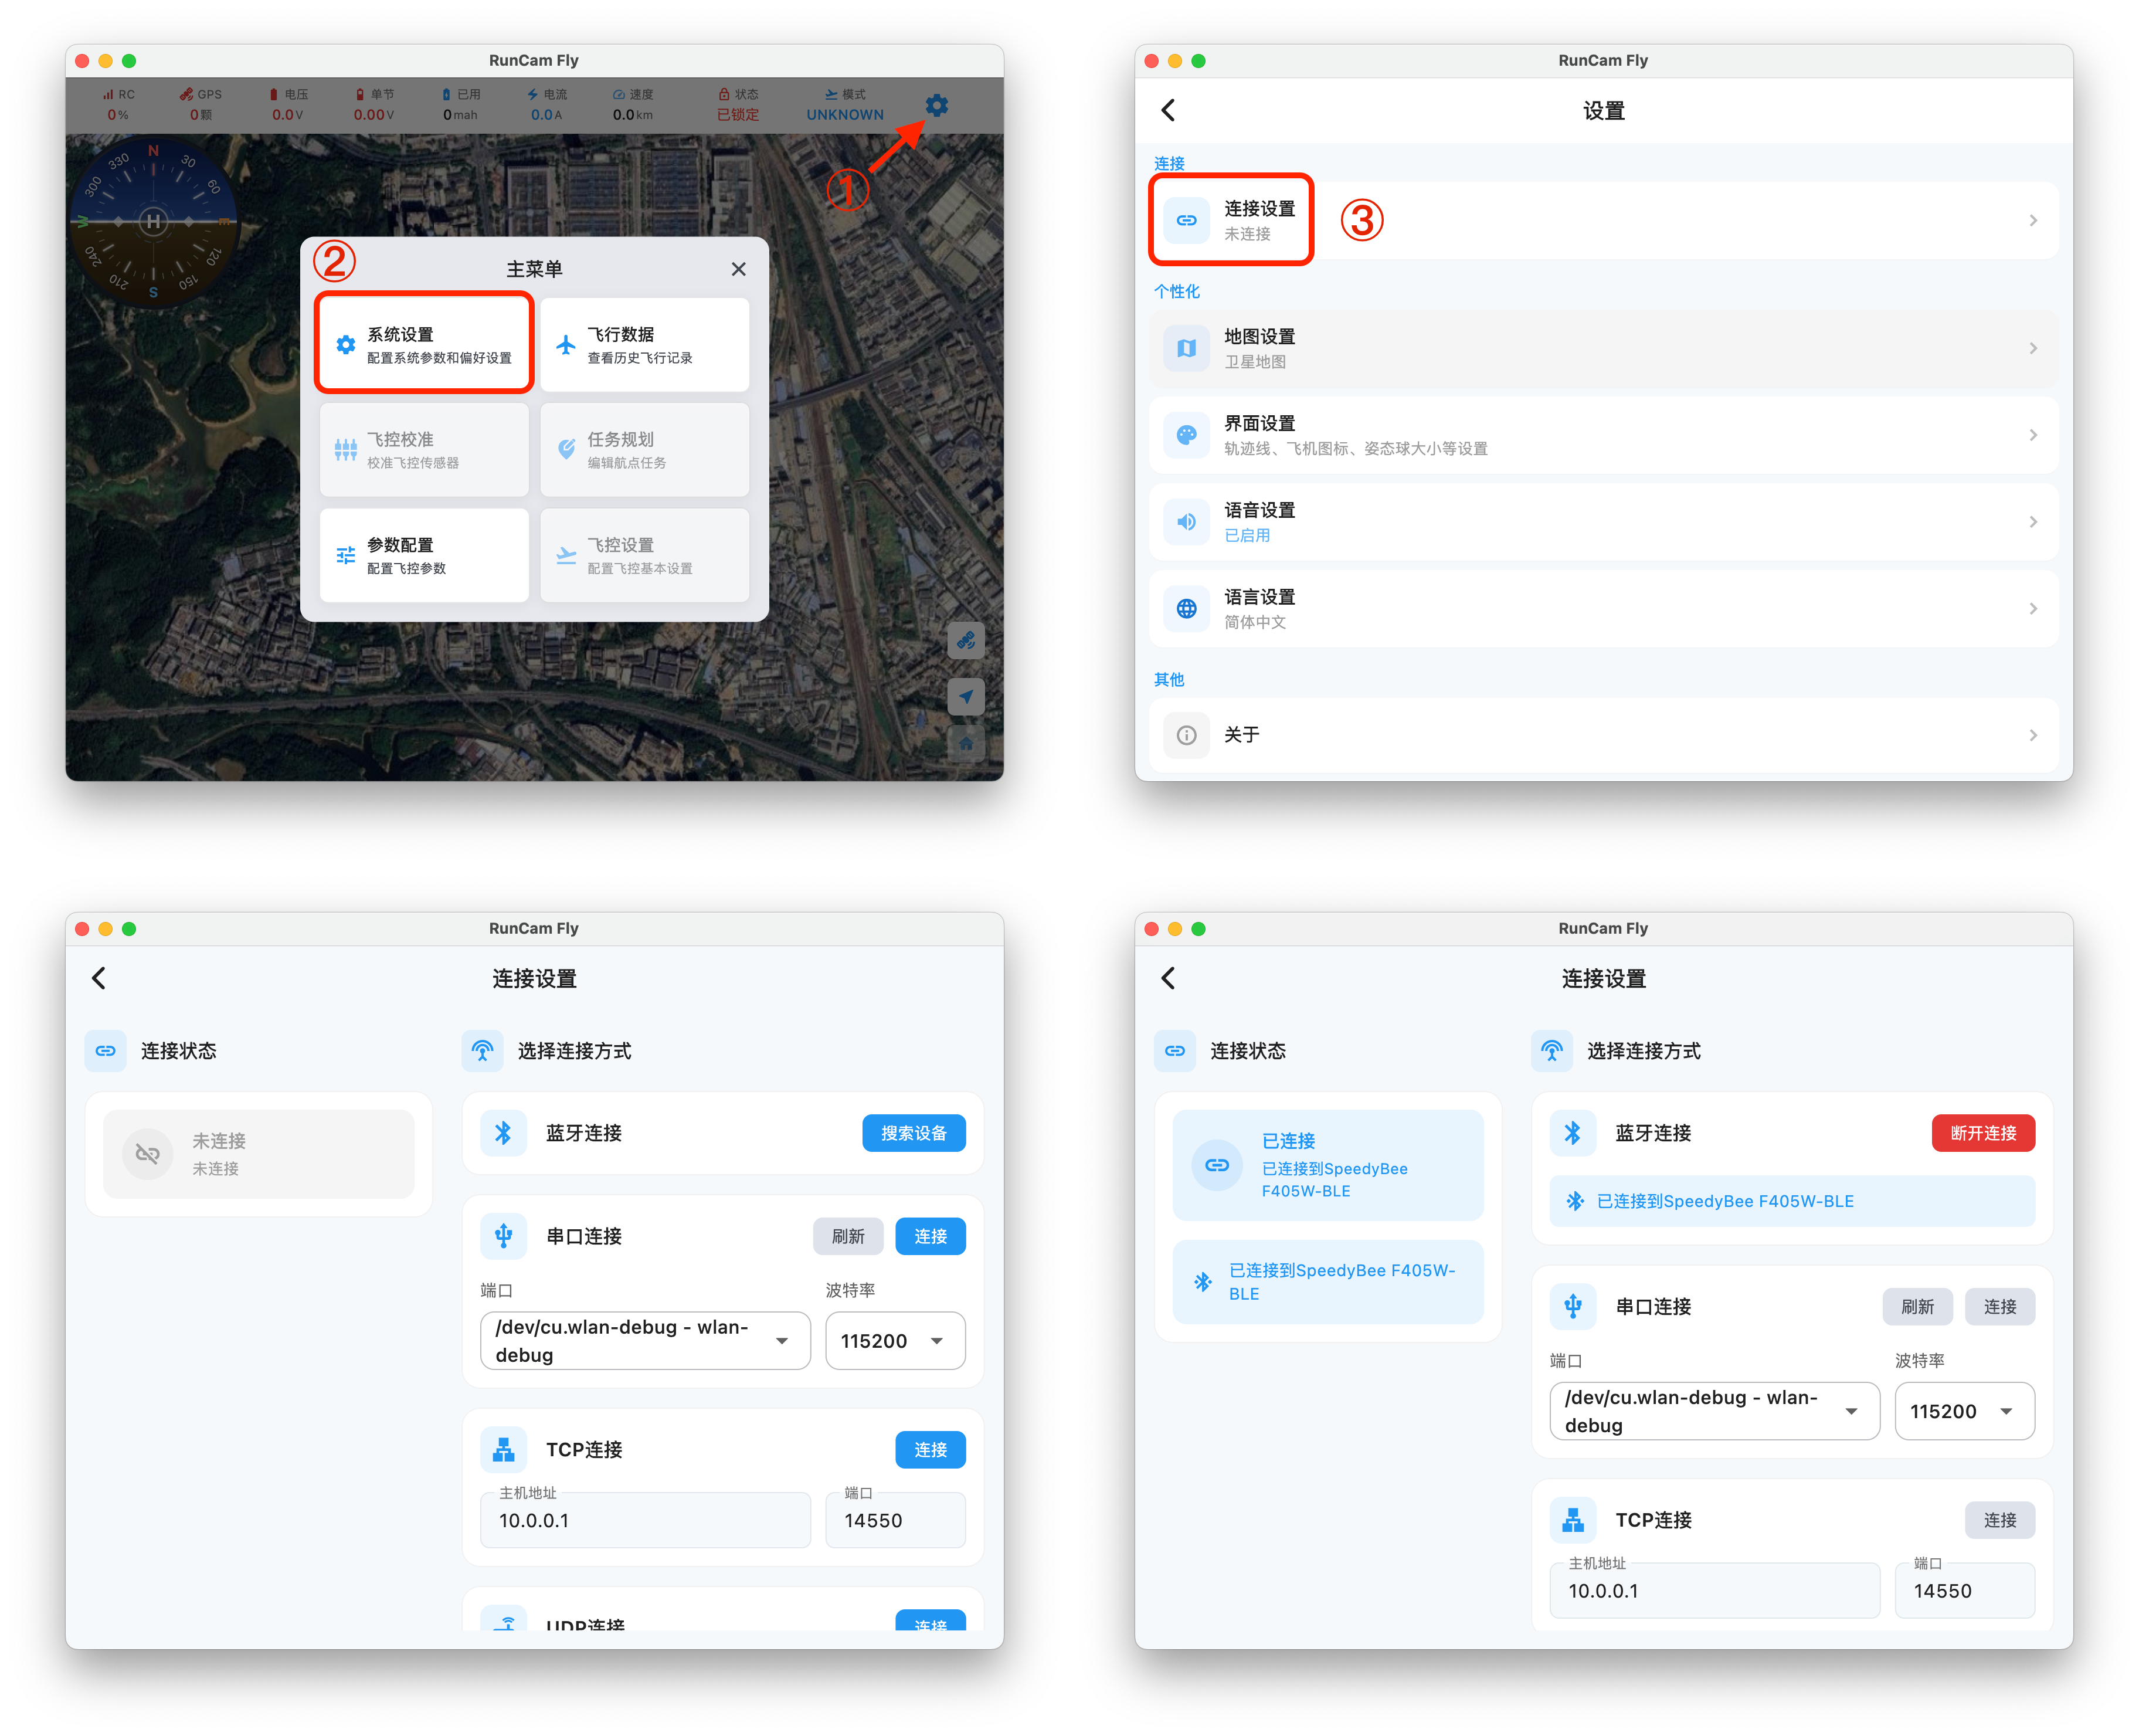
Task: Open serial port dropdown in unconnected window
Action: pos(645,1340)
